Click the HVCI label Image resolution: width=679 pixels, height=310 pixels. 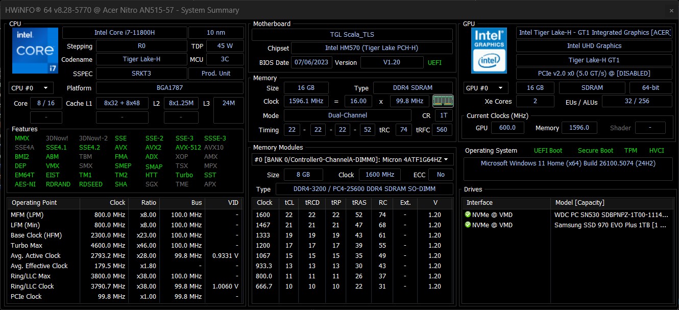657,151
